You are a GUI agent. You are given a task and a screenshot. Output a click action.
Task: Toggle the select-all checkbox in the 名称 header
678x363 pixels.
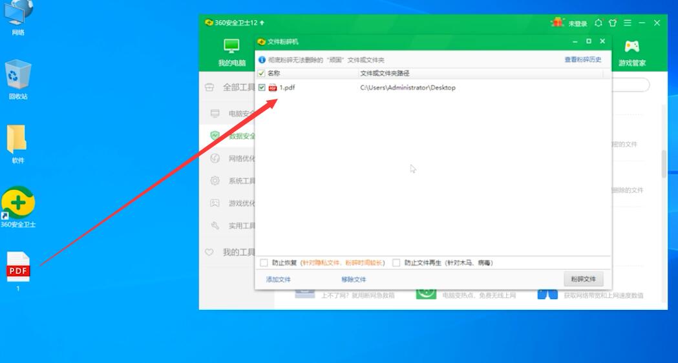click(261, 74)
